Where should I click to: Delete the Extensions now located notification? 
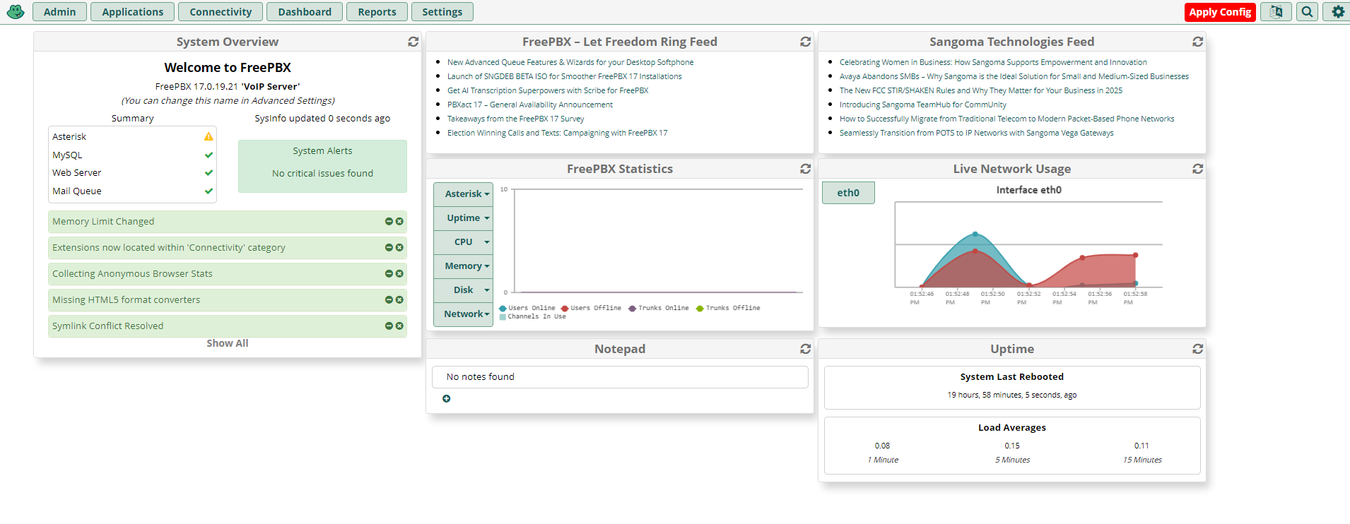399,248
